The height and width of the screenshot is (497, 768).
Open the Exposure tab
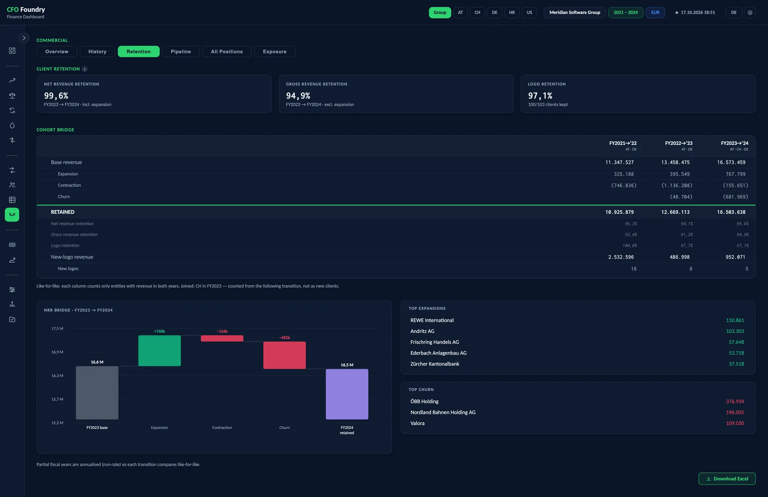[x=274, y=52]
